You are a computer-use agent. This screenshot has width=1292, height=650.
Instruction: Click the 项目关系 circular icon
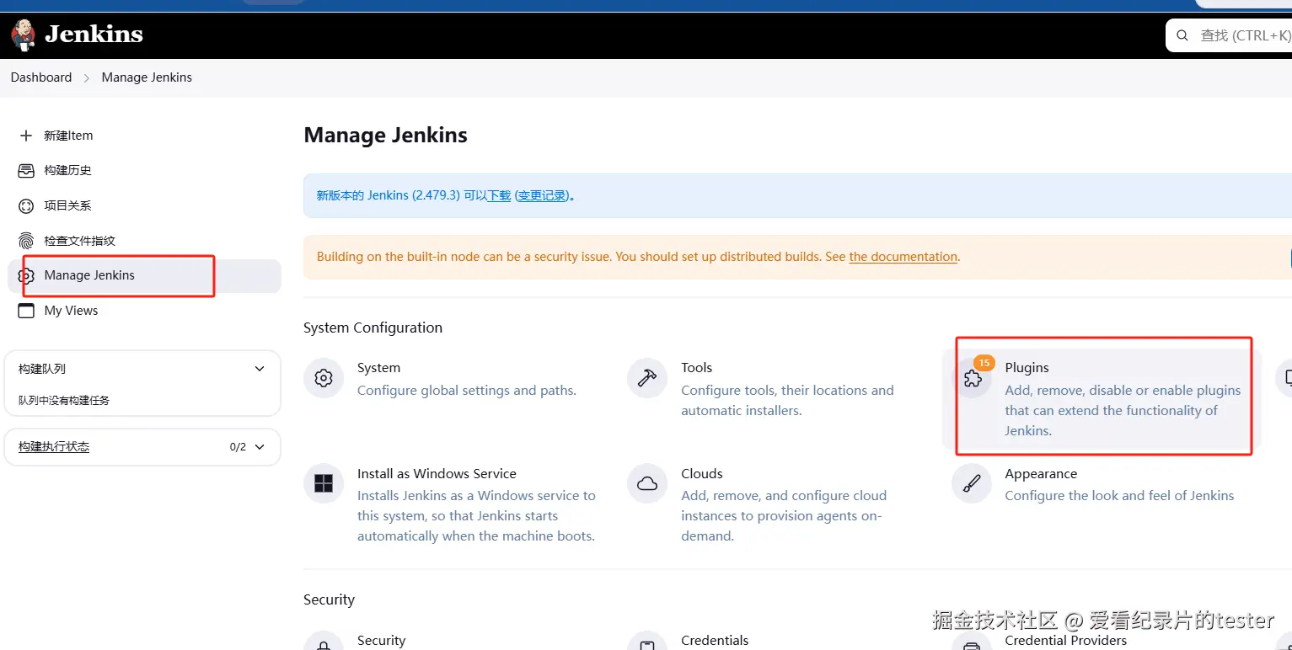click(x=26, y=205)
